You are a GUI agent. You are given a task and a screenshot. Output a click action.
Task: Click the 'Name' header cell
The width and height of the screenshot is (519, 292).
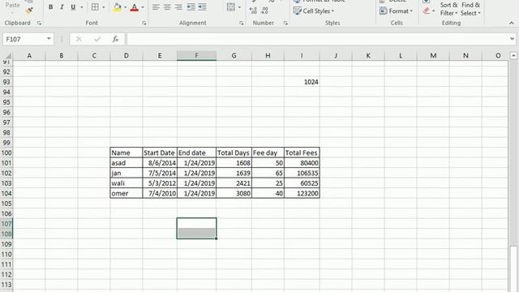pyautogui.click(x=127, y=152)
